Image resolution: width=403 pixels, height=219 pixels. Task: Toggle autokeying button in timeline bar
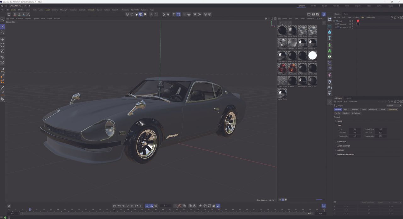coord(180,206)
